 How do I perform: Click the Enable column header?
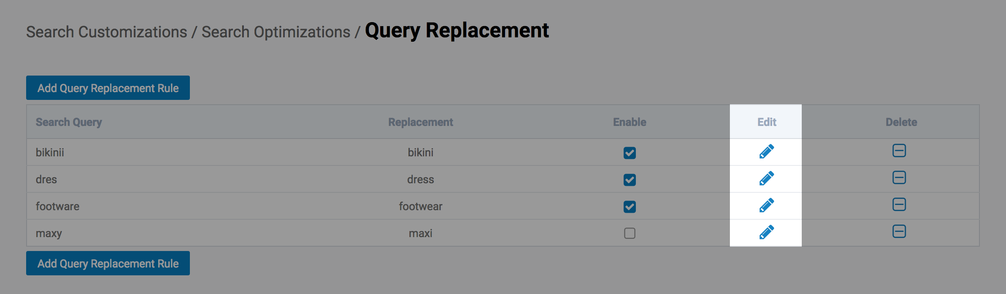tap(629, 122)
